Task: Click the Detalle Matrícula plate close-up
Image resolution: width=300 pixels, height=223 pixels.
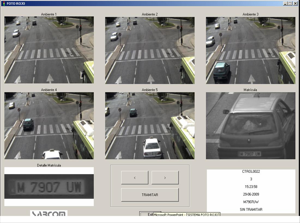Action: point(49,186)
